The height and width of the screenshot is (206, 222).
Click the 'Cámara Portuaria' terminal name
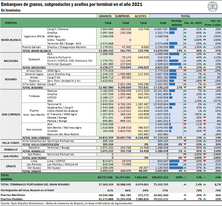pos(59,57)
